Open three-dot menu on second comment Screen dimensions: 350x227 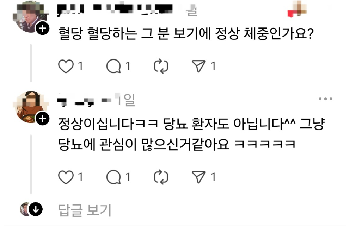[325, 99]
